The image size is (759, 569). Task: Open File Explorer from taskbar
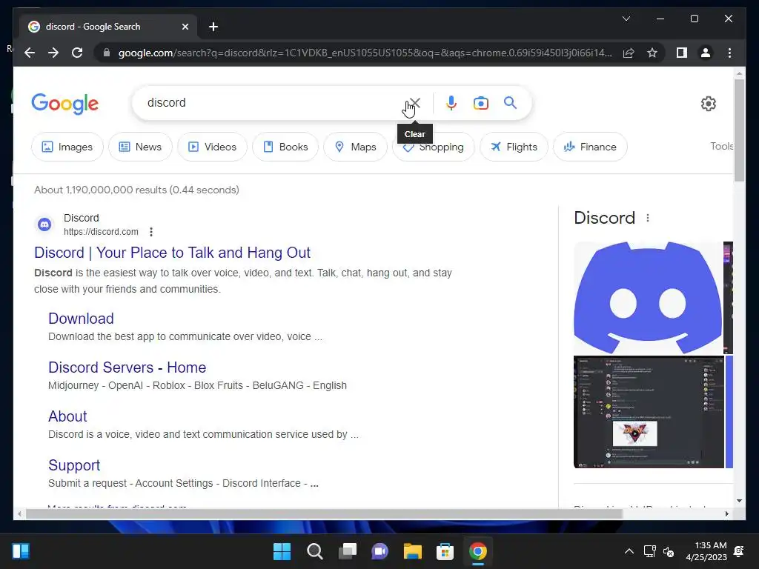tap(412, 551)
